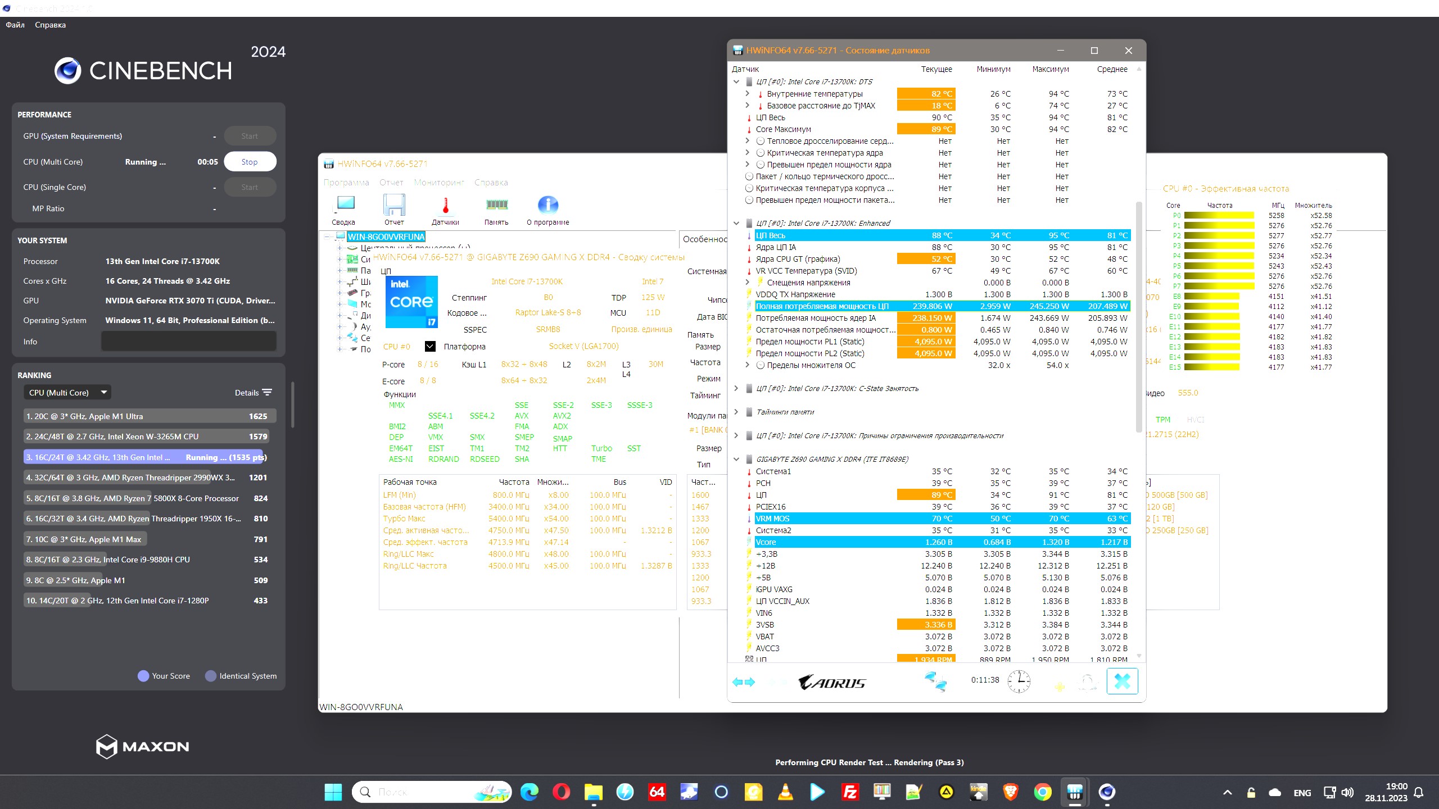
Task: Click the blue left-right expand arrows icon
Action: click(743, 682)
